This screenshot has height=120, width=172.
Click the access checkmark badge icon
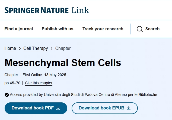click(7, 95)
